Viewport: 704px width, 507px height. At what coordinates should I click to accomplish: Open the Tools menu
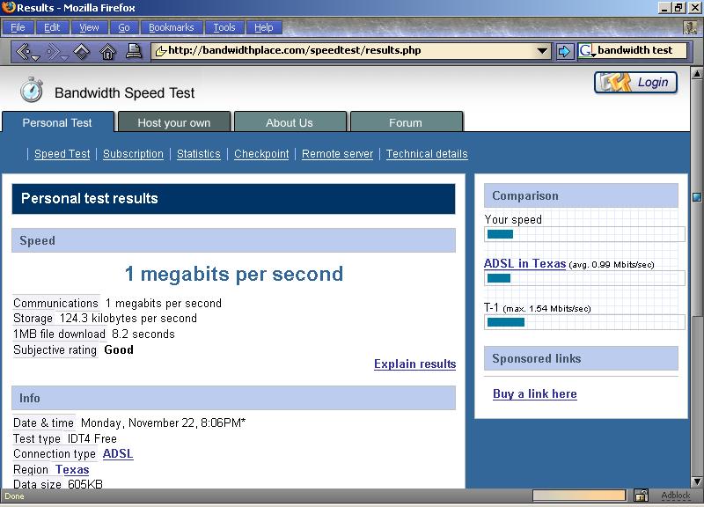coord(224,27)
